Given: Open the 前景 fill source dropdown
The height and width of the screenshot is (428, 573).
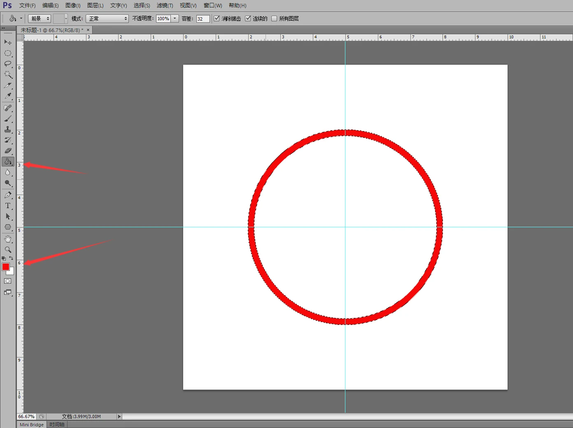Looking at the screenshot, I should click(39, 19).
